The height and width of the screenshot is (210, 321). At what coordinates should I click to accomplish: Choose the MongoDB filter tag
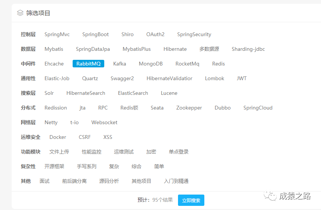[x=151, y=64]
